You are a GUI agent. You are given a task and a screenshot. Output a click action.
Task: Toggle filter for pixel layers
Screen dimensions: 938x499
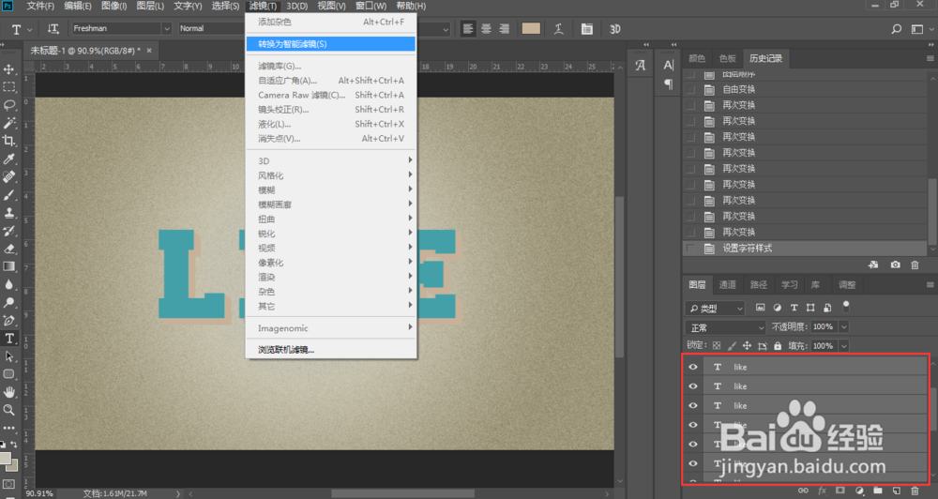tap(761, 308)
